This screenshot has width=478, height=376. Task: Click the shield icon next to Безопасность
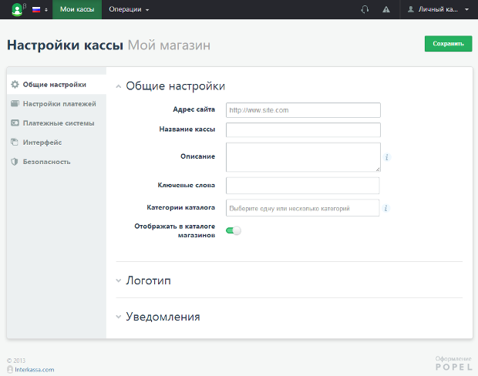coord(15,162)
